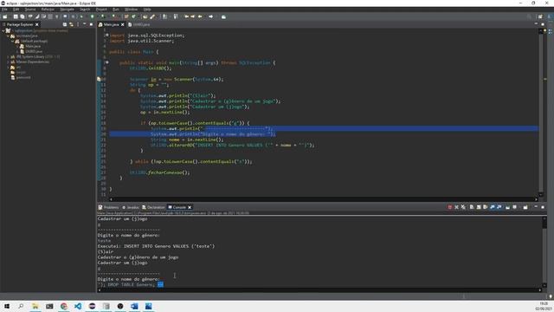
Task: Close the Console view tab
Action: [x=190, y=207]
